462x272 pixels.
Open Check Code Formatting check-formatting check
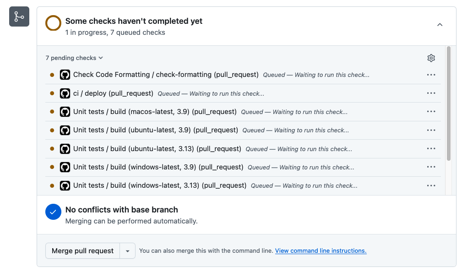pyautogui.click(x=166, y=75)
